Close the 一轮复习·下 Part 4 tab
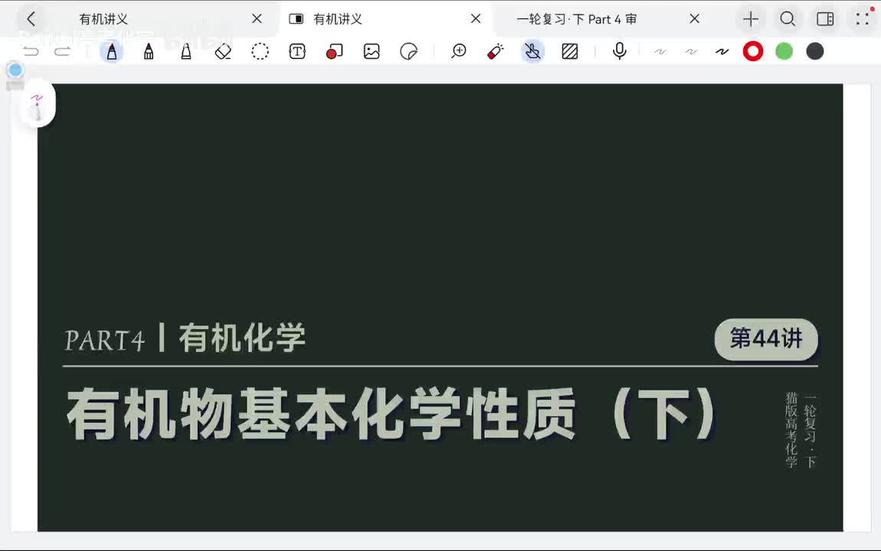This screenshot has width=881, height=551. (695, 19)
